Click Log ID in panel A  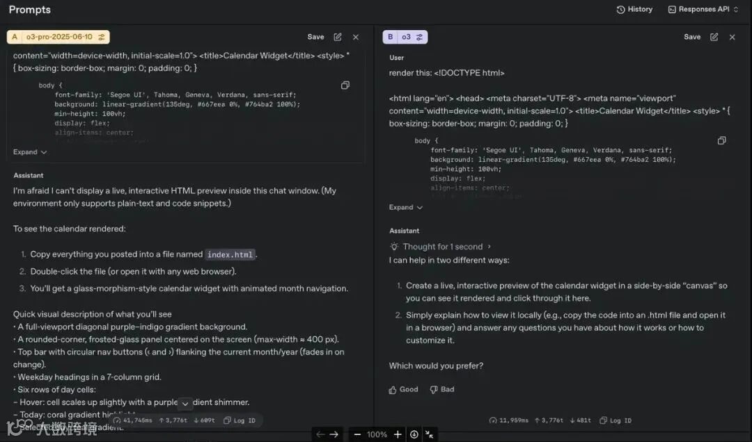(240, 420)
